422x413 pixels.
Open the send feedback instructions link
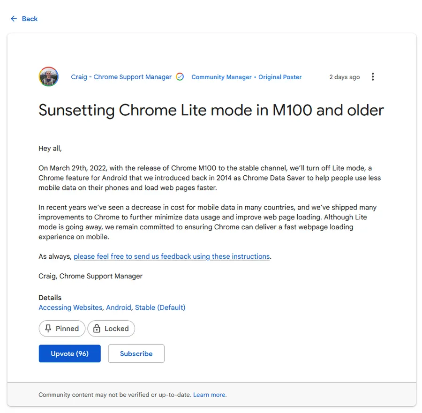[x=172, y=256]
